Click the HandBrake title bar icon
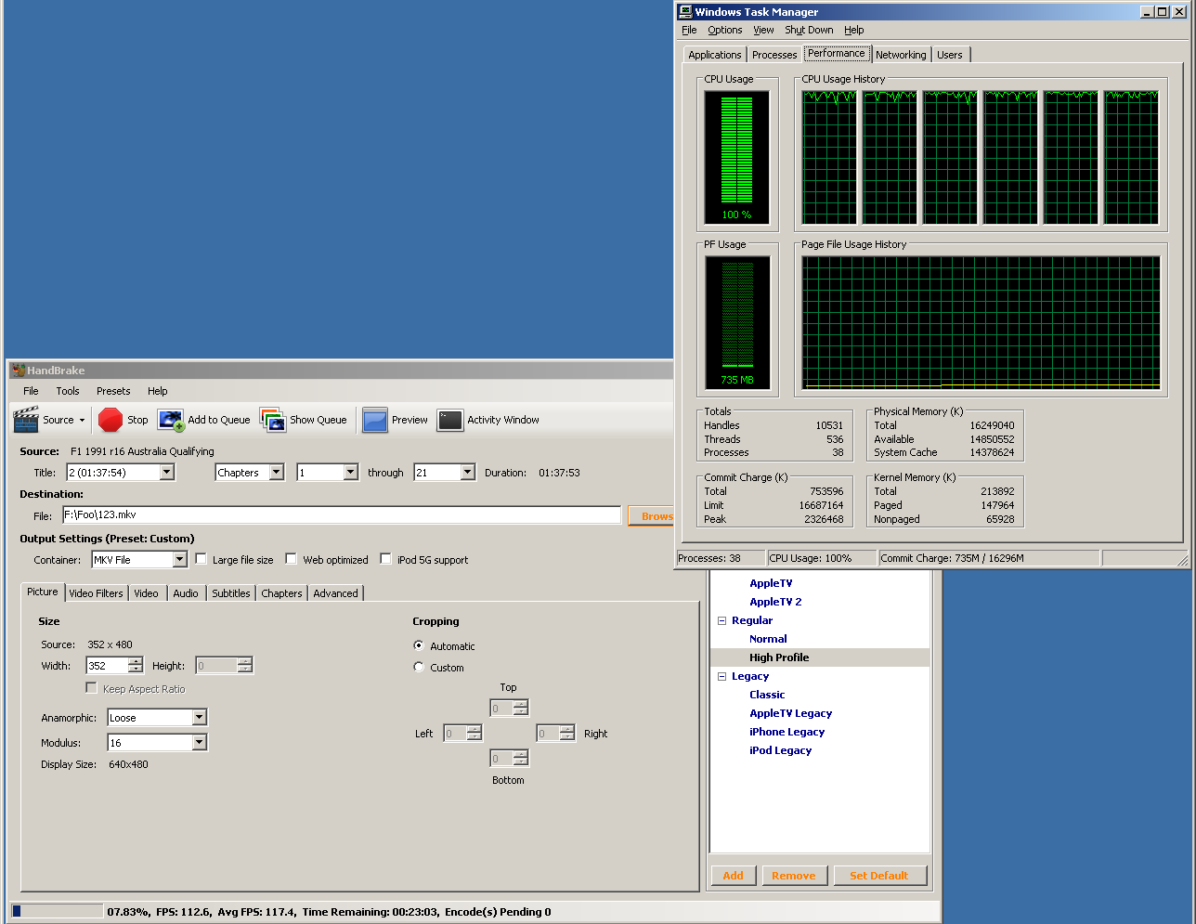This screenshot has width=1196, height=924. (x=18, y=371)
